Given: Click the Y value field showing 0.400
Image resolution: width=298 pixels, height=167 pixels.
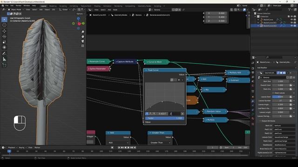Looking at the screenshot, I should [x=216, y=17].
